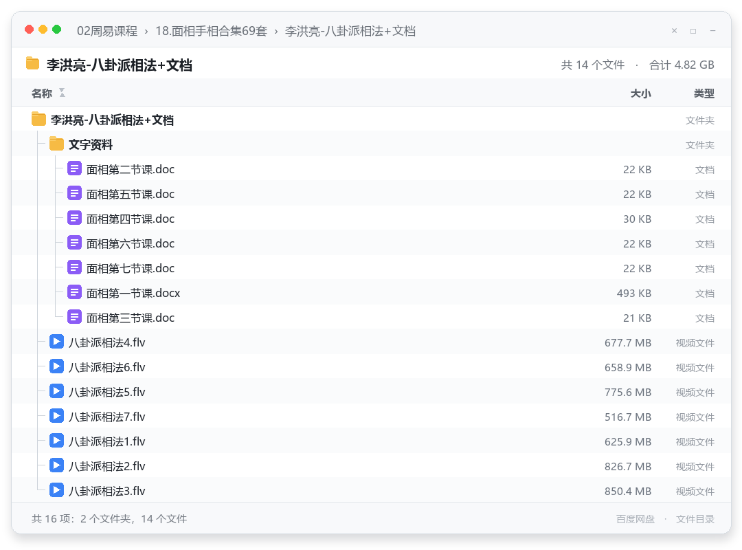Click the 775.6 MB size value
742x550 pixels.
click(628, 393)
